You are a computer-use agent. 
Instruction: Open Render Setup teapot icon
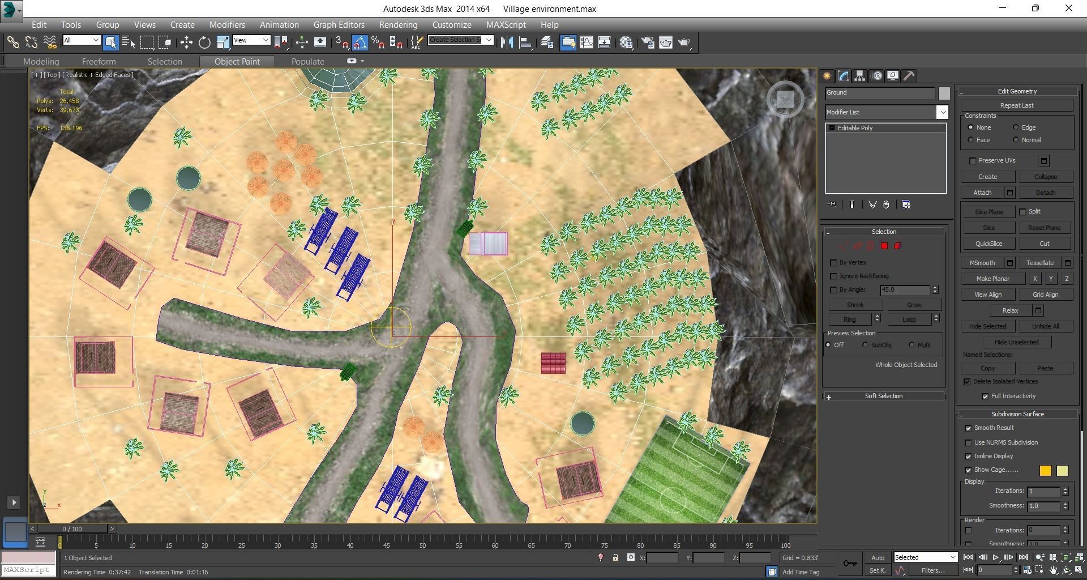648,42
